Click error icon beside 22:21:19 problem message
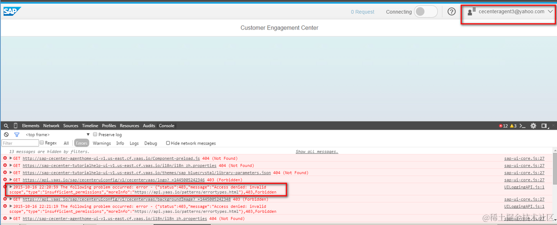 5,206
